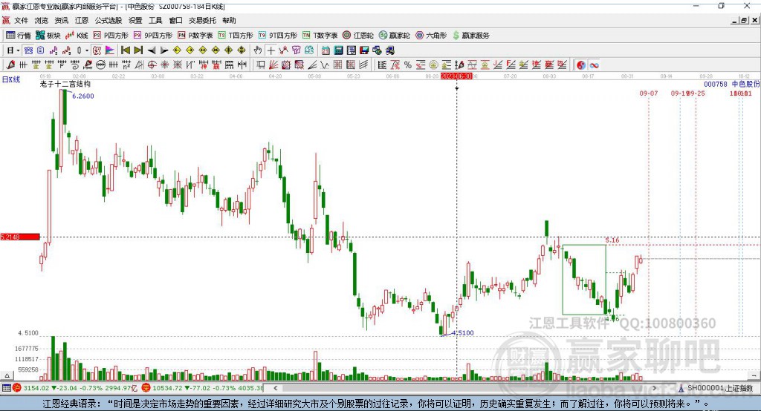
Task: Open the 赢家轮 wheel tool
Action: 394,36
